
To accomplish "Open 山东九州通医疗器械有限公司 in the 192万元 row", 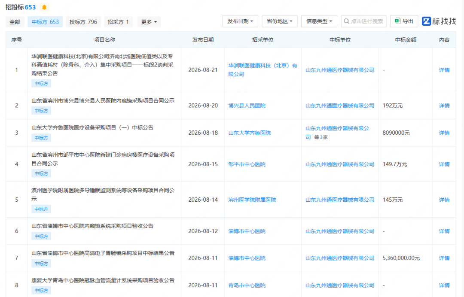I will point(340,106).
